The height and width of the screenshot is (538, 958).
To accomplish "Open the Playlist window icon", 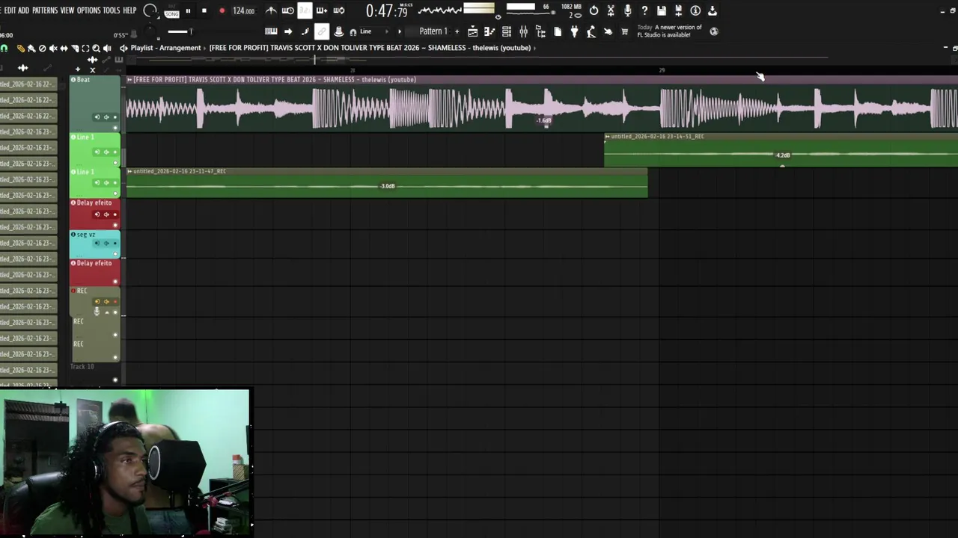I will point(472,31).
